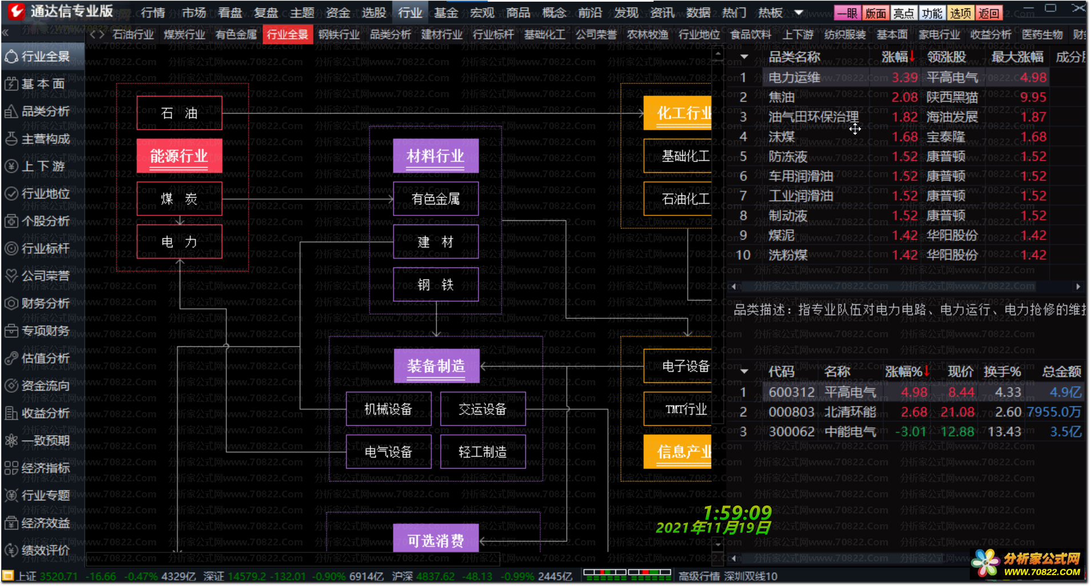
Task: Click the 个股分析 sidebar icon
Action: click(x=11, y=221)
